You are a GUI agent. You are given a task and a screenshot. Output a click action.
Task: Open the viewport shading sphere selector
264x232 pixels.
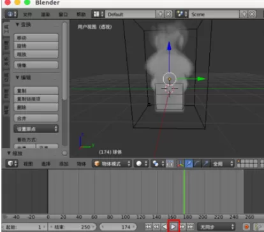(x=141, y=164)
